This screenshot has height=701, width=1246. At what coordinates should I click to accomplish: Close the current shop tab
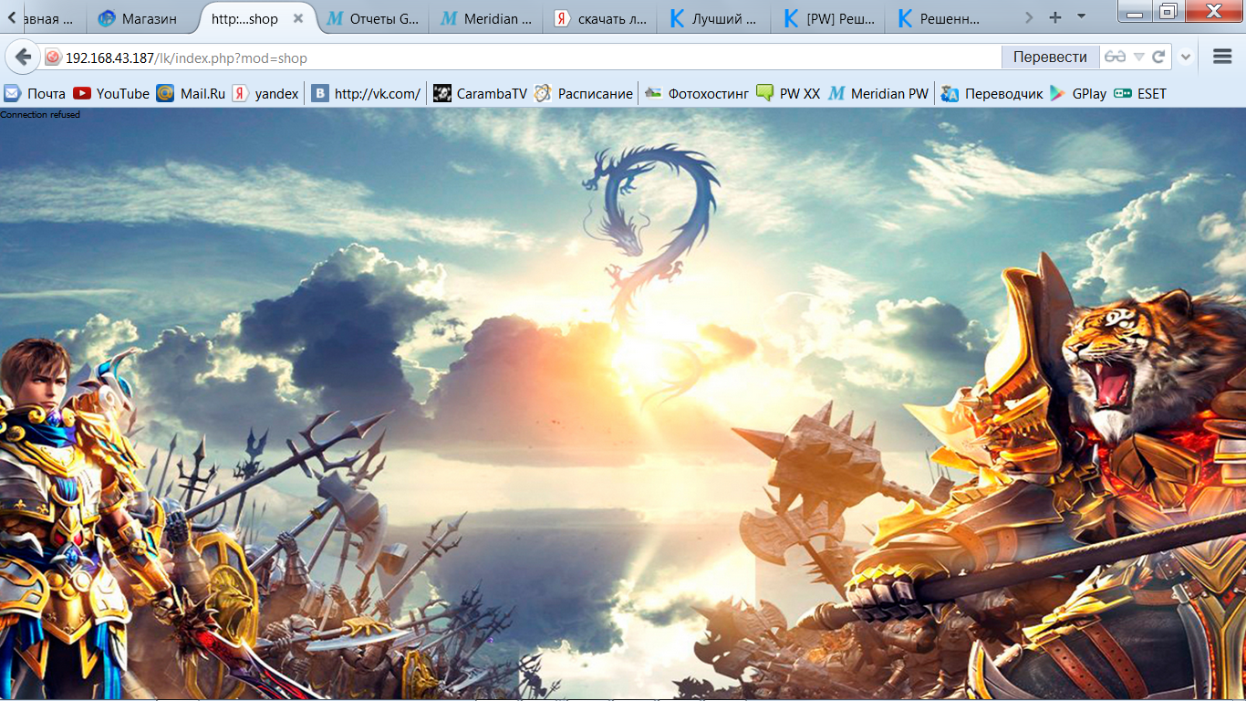point(297,18)
